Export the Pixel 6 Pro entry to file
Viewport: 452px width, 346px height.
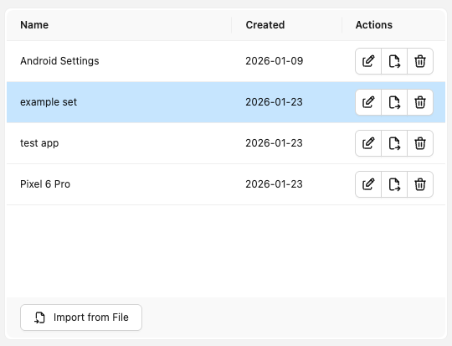[394, 184]
